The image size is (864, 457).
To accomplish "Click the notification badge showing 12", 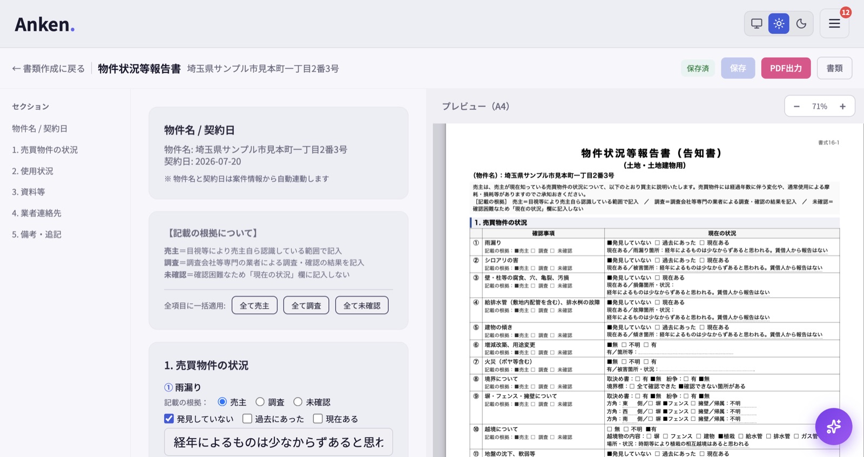I will (x=846, y=12).
